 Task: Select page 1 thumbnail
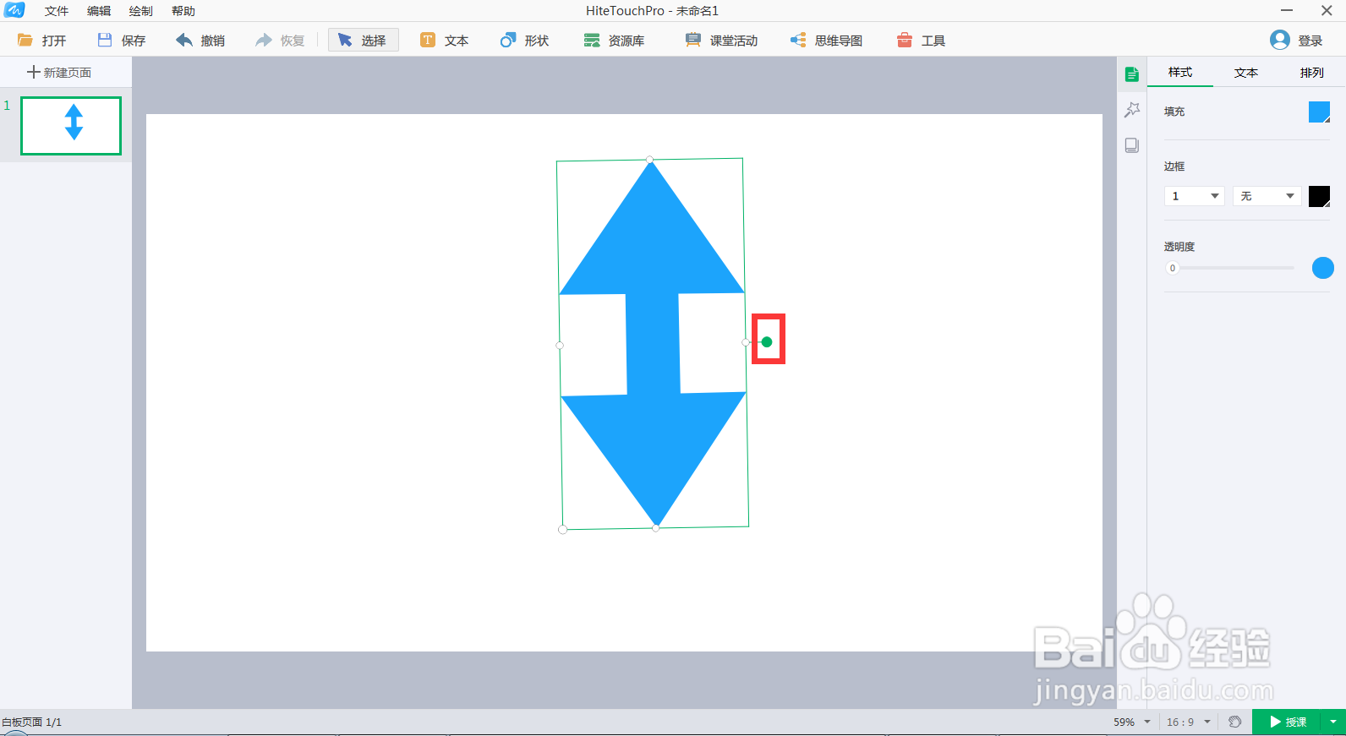click(71, 126)
